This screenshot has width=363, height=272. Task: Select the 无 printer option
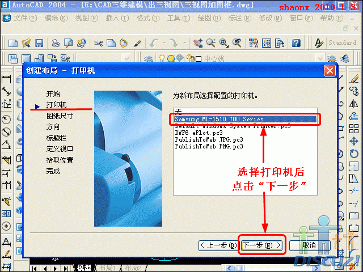245,112
